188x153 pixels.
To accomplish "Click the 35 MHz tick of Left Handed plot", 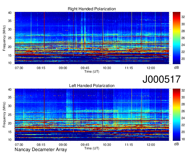I will pyautogui.click(x=10, y=97).
